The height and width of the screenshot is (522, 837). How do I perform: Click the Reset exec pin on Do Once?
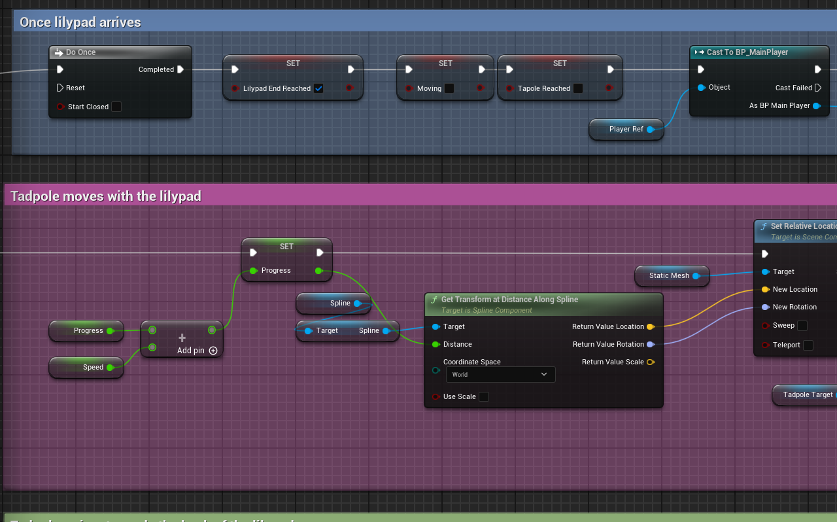[x=60, y=88]
